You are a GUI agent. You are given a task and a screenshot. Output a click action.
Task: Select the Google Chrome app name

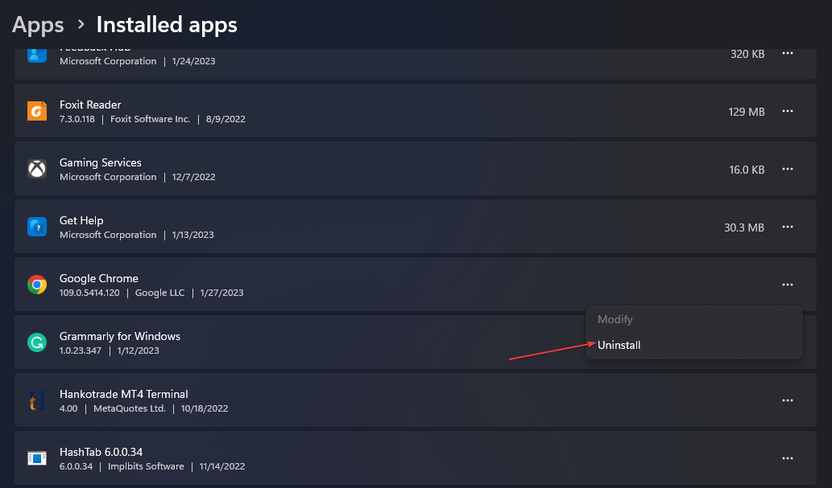click(99, 278)
